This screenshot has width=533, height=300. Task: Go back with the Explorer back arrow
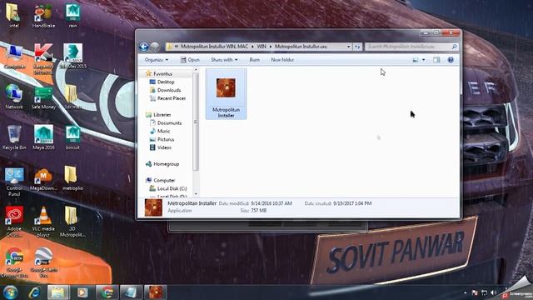[143, 47]
